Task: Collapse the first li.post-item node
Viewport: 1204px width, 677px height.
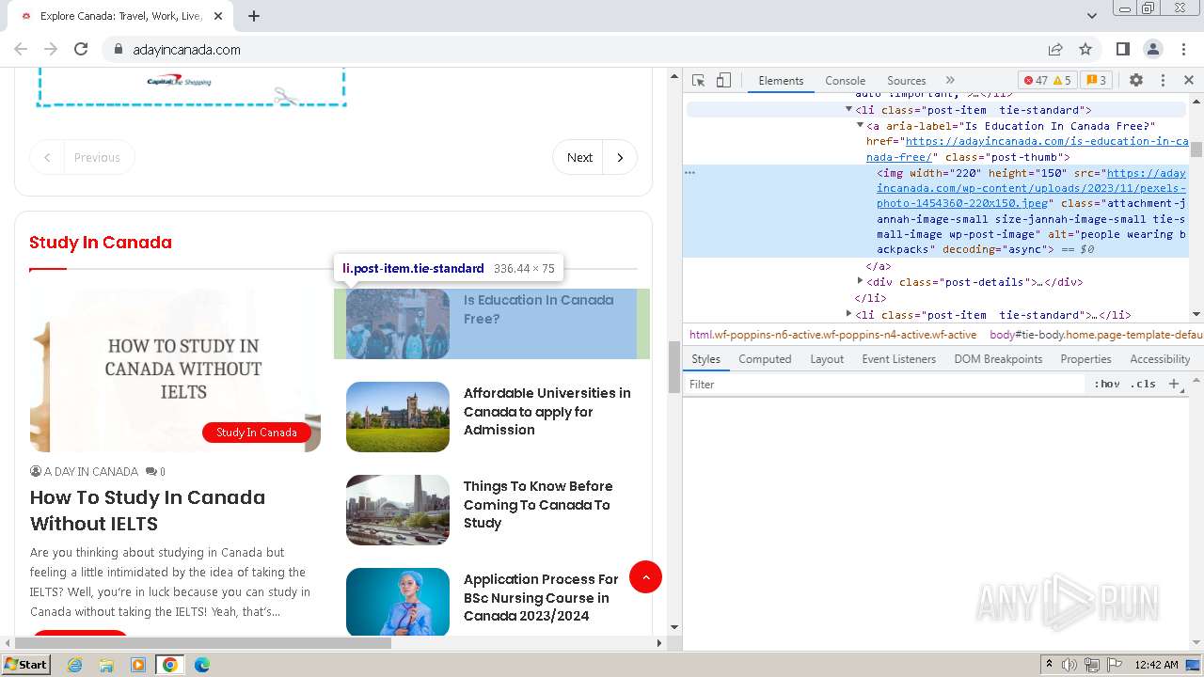Action: [x=848, y=110]
